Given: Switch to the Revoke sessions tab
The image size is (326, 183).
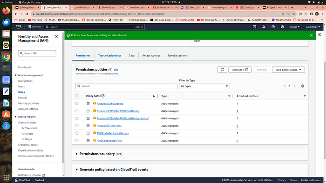Looking at the screenshot, I should click(178, 56).
